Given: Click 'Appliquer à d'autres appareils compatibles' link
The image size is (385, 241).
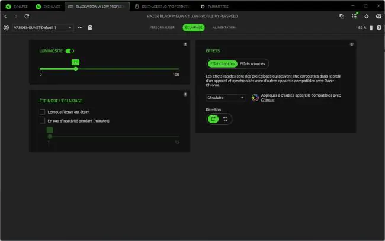Looking at the screenshot, I should pyautogui.click(x=300, y=98).
